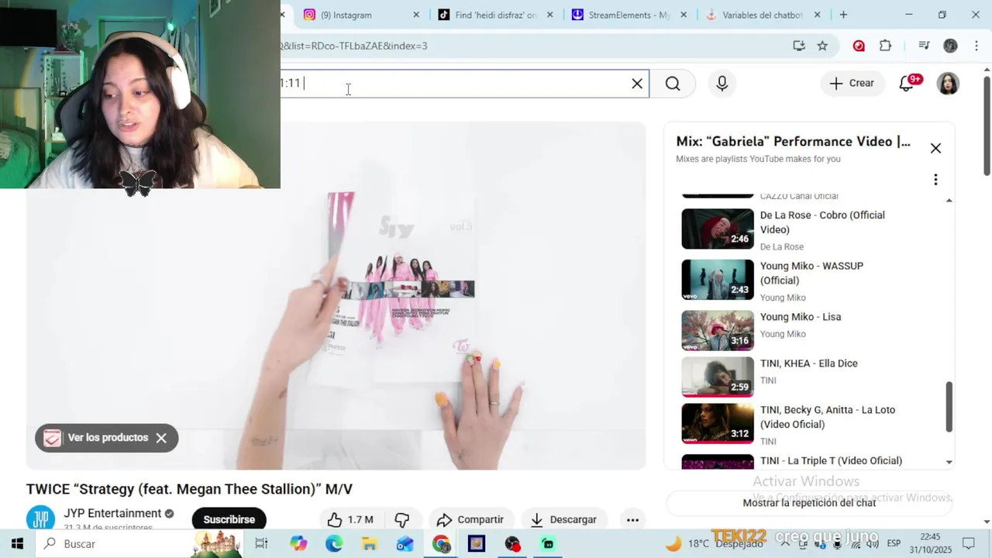Click the red extension icon in toolbar
The width and height of the screenshot is (992, 558).
[859, 46]
